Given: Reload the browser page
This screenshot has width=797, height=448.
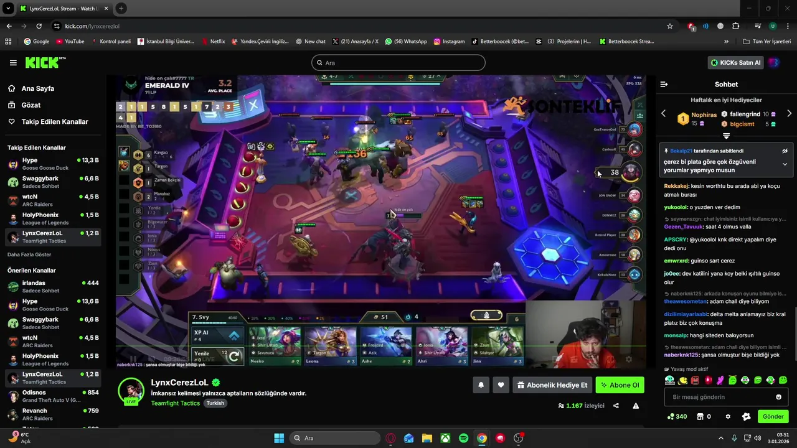Looking at the screenshot, I should [39, 26].
